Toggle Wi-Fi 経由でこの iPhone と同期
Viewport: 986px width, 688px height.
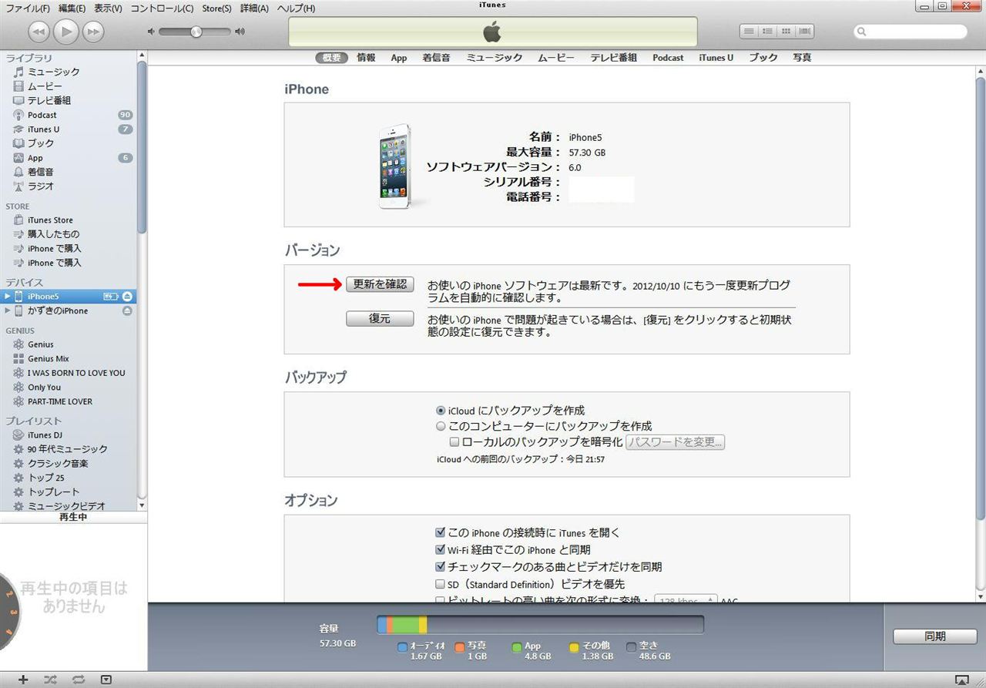441,550
